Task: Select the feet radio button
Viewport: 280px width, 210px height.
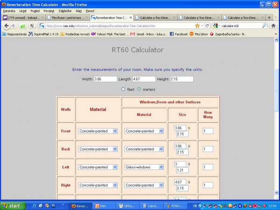Action: point(123,89)
